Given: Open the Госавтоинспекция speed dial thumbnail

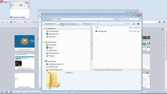Looking at the screenshot, I should pyautogui.click(x=25, y=43).
